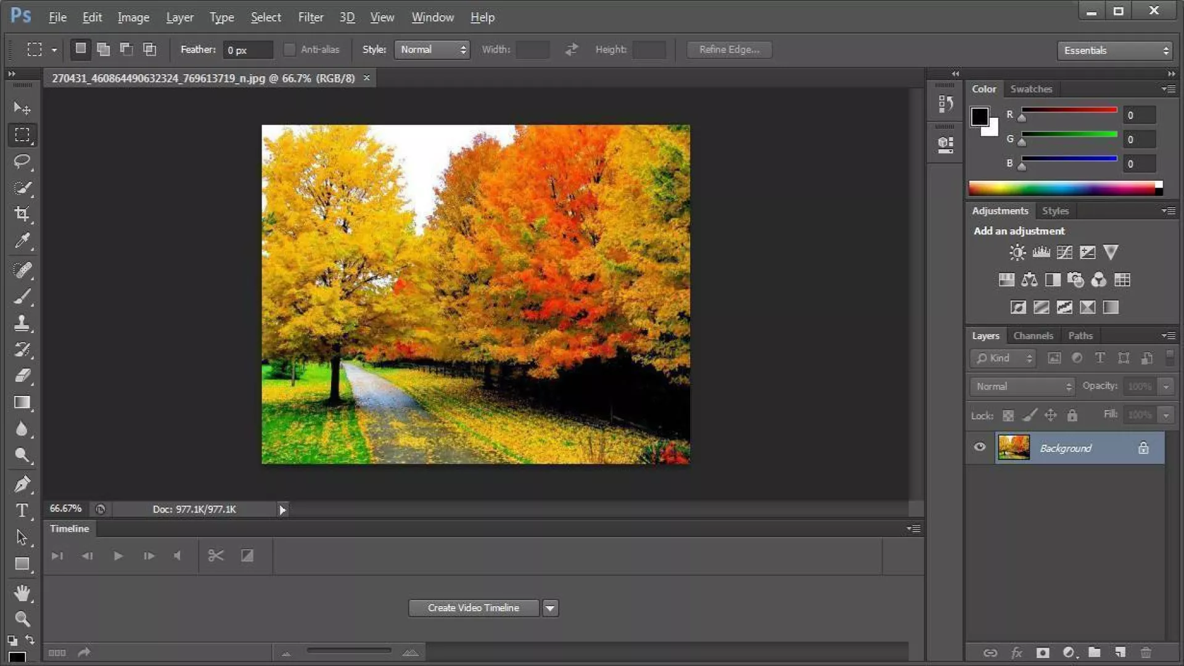Open the Essentials workspace dropdown

(1115, 51)
